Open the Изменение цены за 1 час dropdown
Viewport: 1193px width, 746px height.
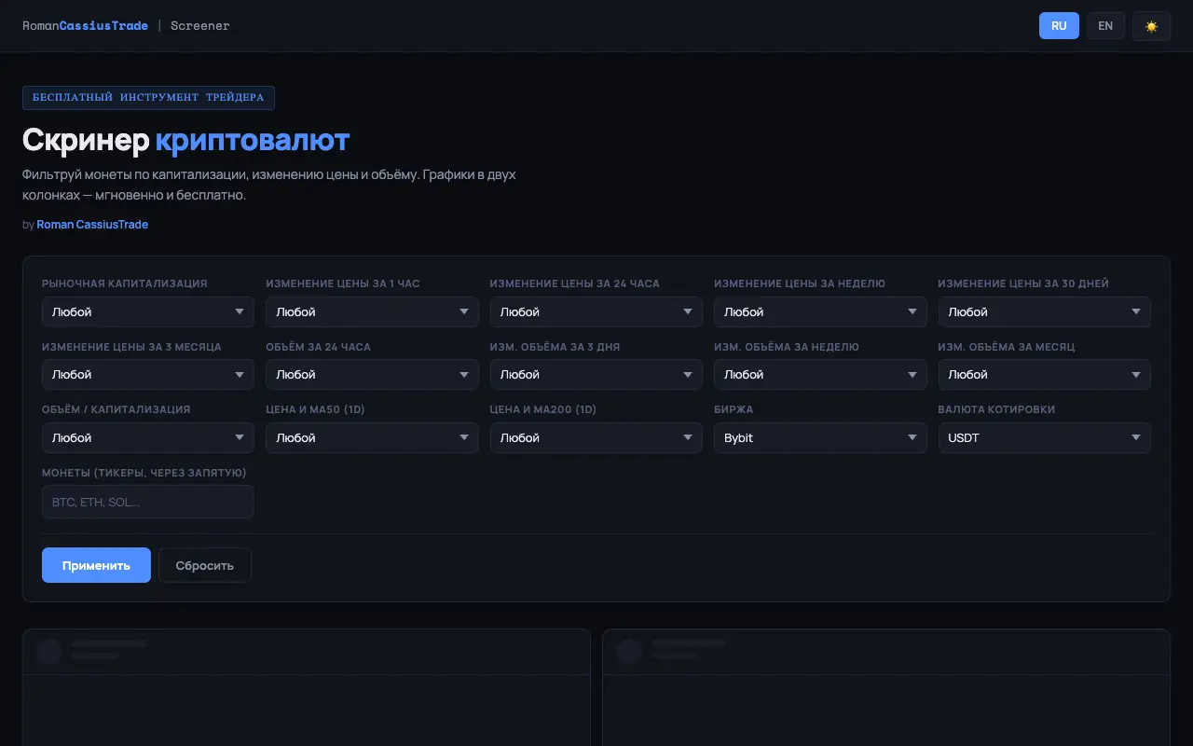point(372,311)
